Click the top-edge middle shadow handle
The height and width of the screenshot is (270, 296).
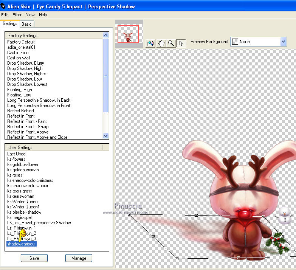click(196, 215)
